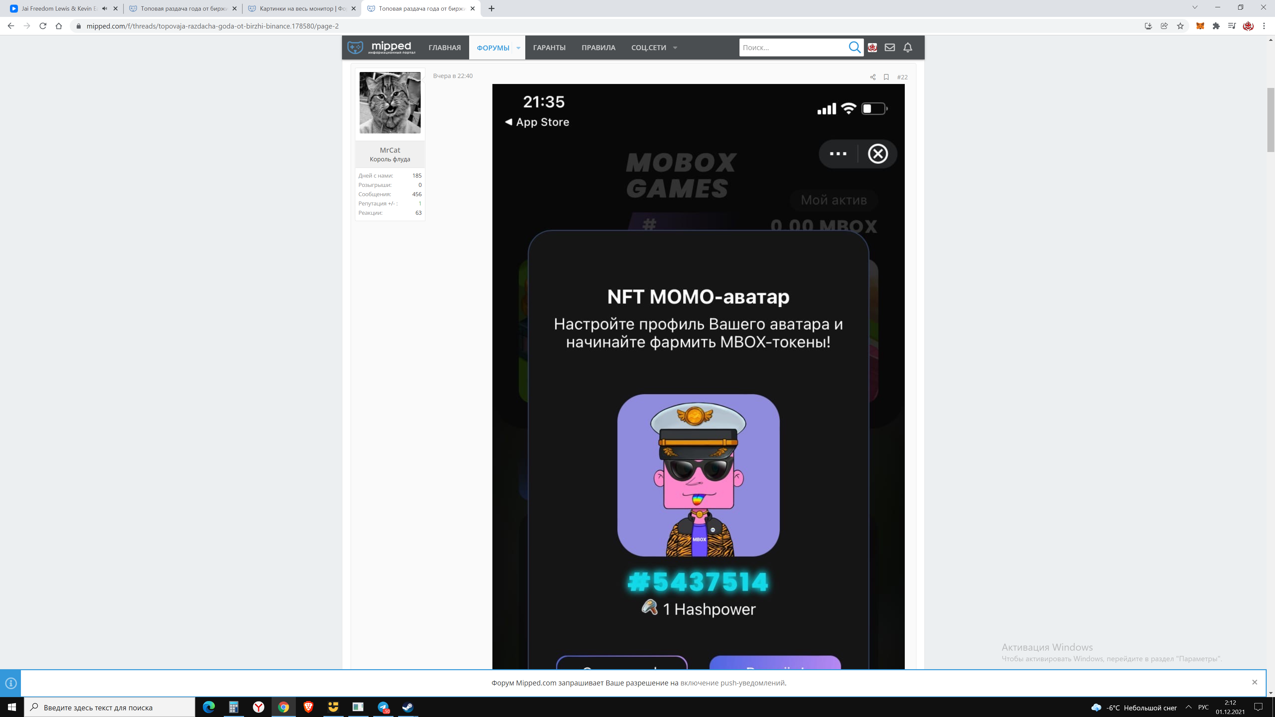Click the Сообщения count 456
The image size is (1275, 717).
point(417,194)
